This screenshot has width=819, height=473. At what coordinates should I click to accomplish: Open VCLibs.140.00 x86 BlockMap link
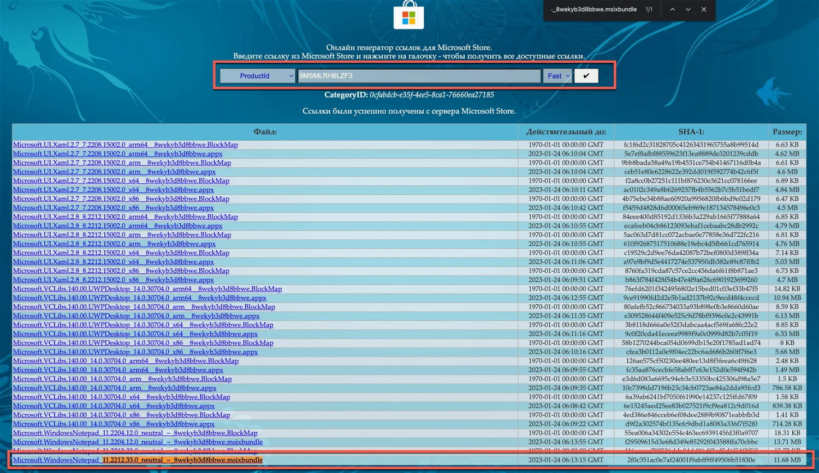point(121,415)
